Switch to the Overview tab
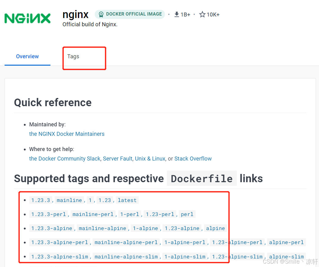 pos(28,56)
